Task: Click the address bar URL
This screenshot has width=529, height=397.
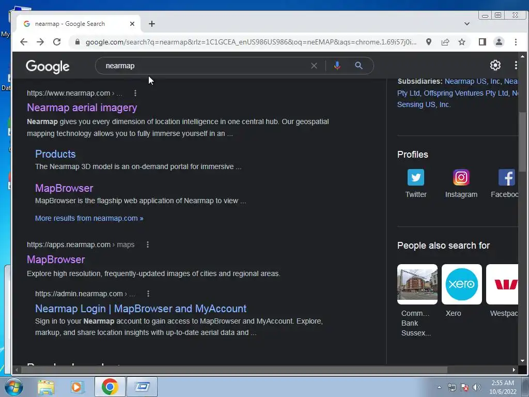Action: pos(251,42)
